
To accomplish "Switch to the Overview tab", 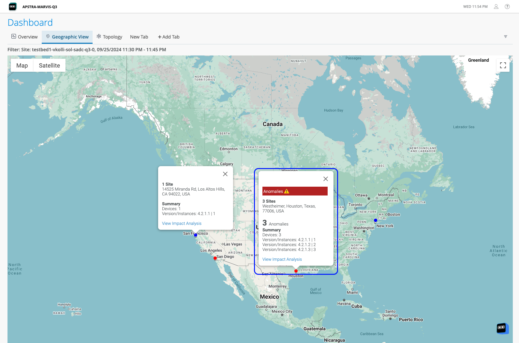I will pos(24,37).
